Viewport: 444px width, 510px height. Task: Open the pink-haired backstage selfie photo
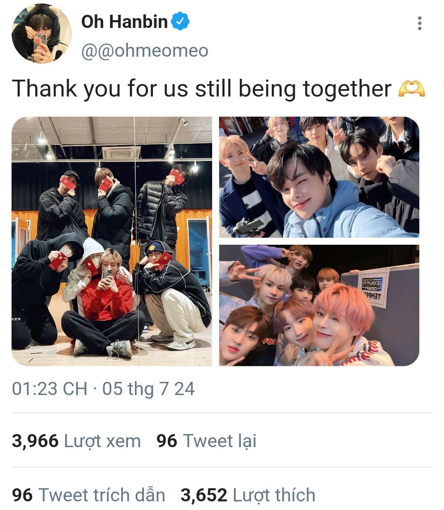tap(319, 306)
